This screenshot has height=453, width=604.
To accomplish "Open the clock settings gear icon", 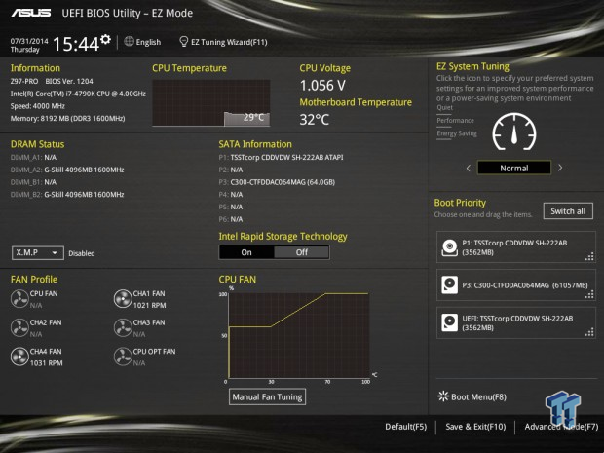I will point(105,39).
